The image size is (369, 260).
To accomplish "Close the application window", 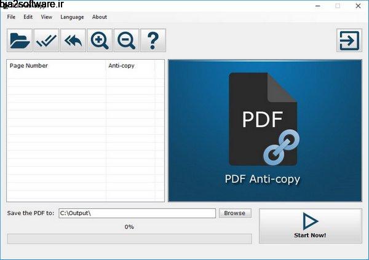I will point(358,6).
